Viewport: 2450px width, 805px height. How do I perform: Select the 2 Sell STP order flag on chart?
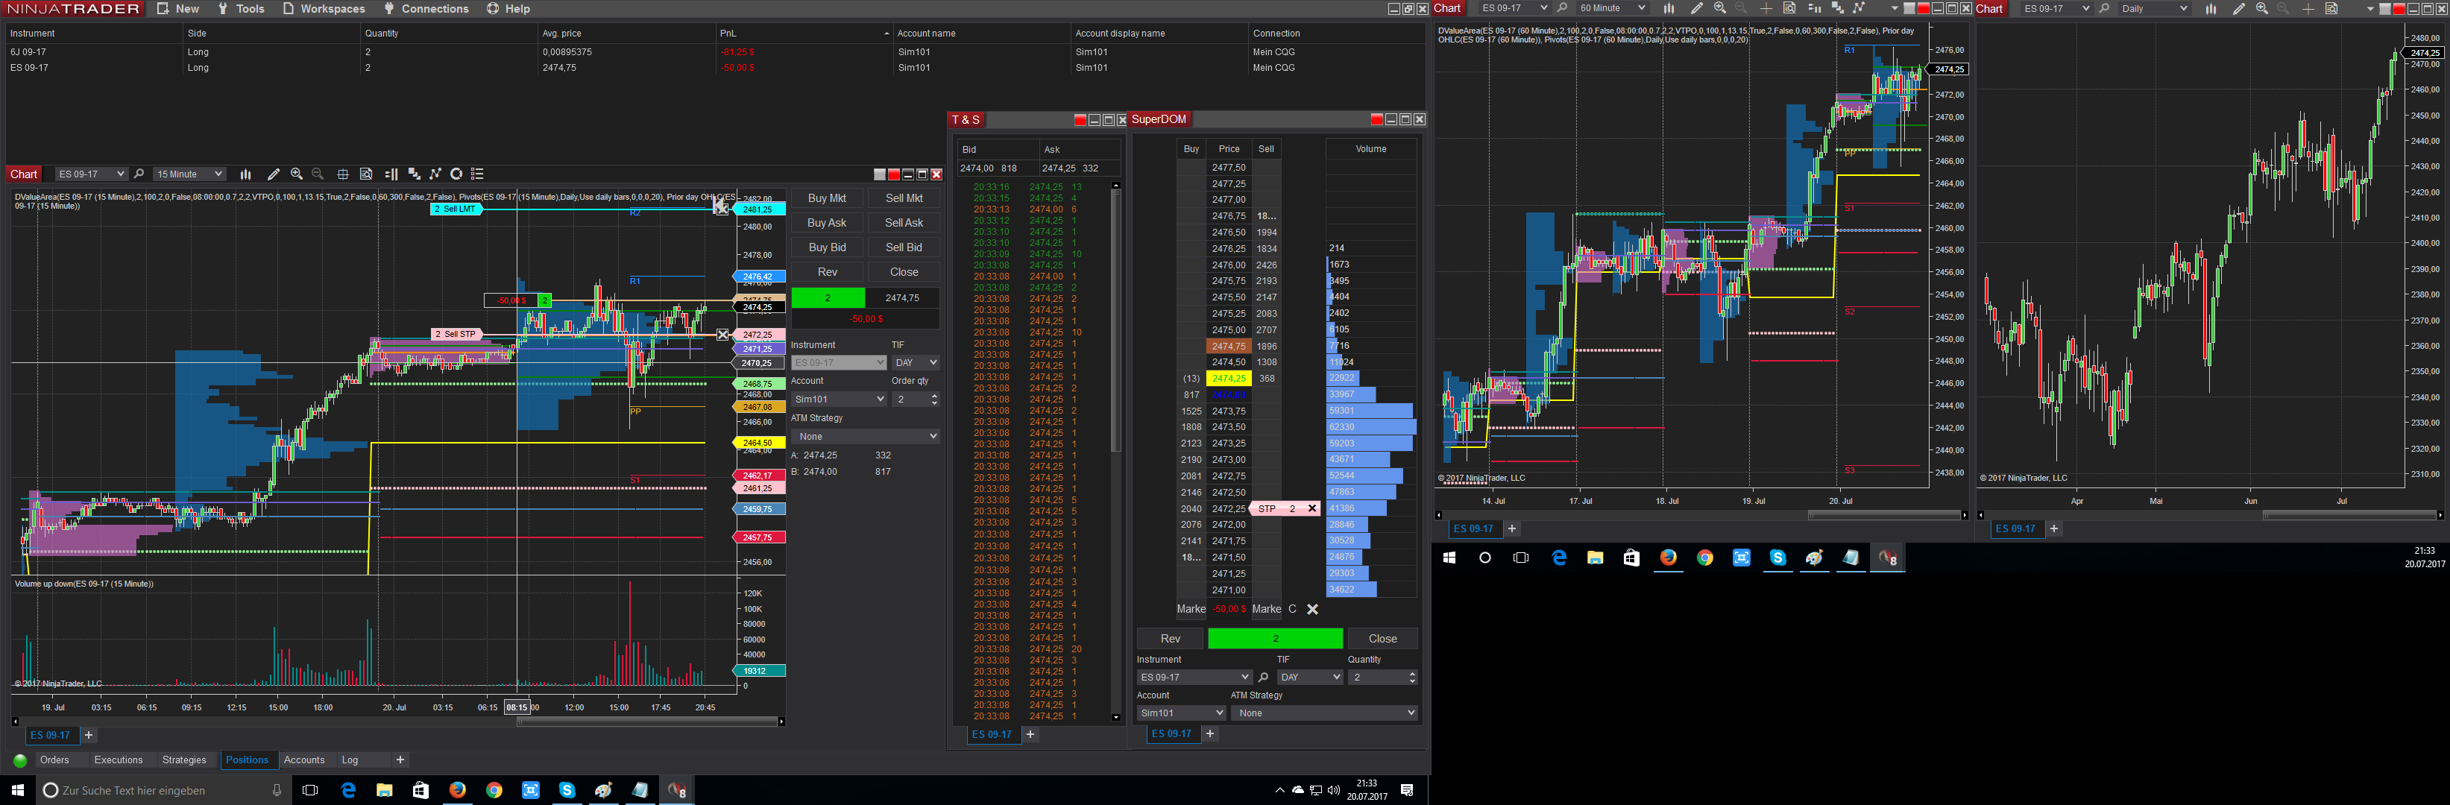pos(456,335)
